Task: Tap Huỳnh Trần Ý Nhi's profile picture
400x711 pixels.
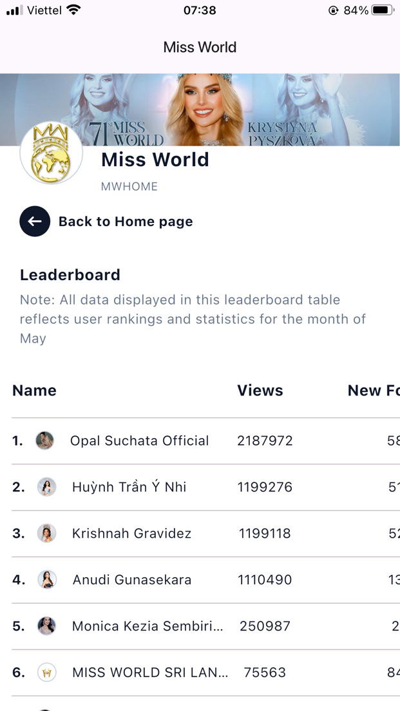Action: [46, 487]
